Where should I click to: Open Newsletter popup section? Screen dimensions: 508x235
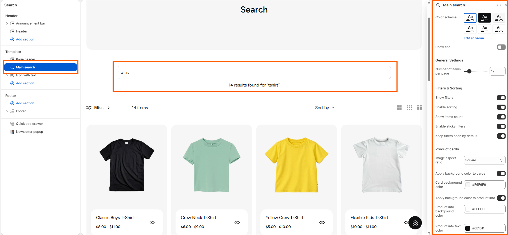[29, 132]
